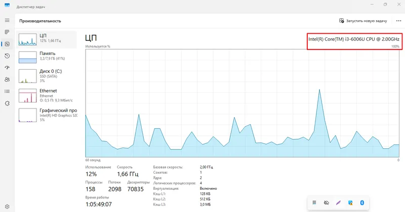Viewport: 405px width, 212px height.
Task: Click the Кэш L3 value 3,0 МБ
Action: (x=205, y=204)
